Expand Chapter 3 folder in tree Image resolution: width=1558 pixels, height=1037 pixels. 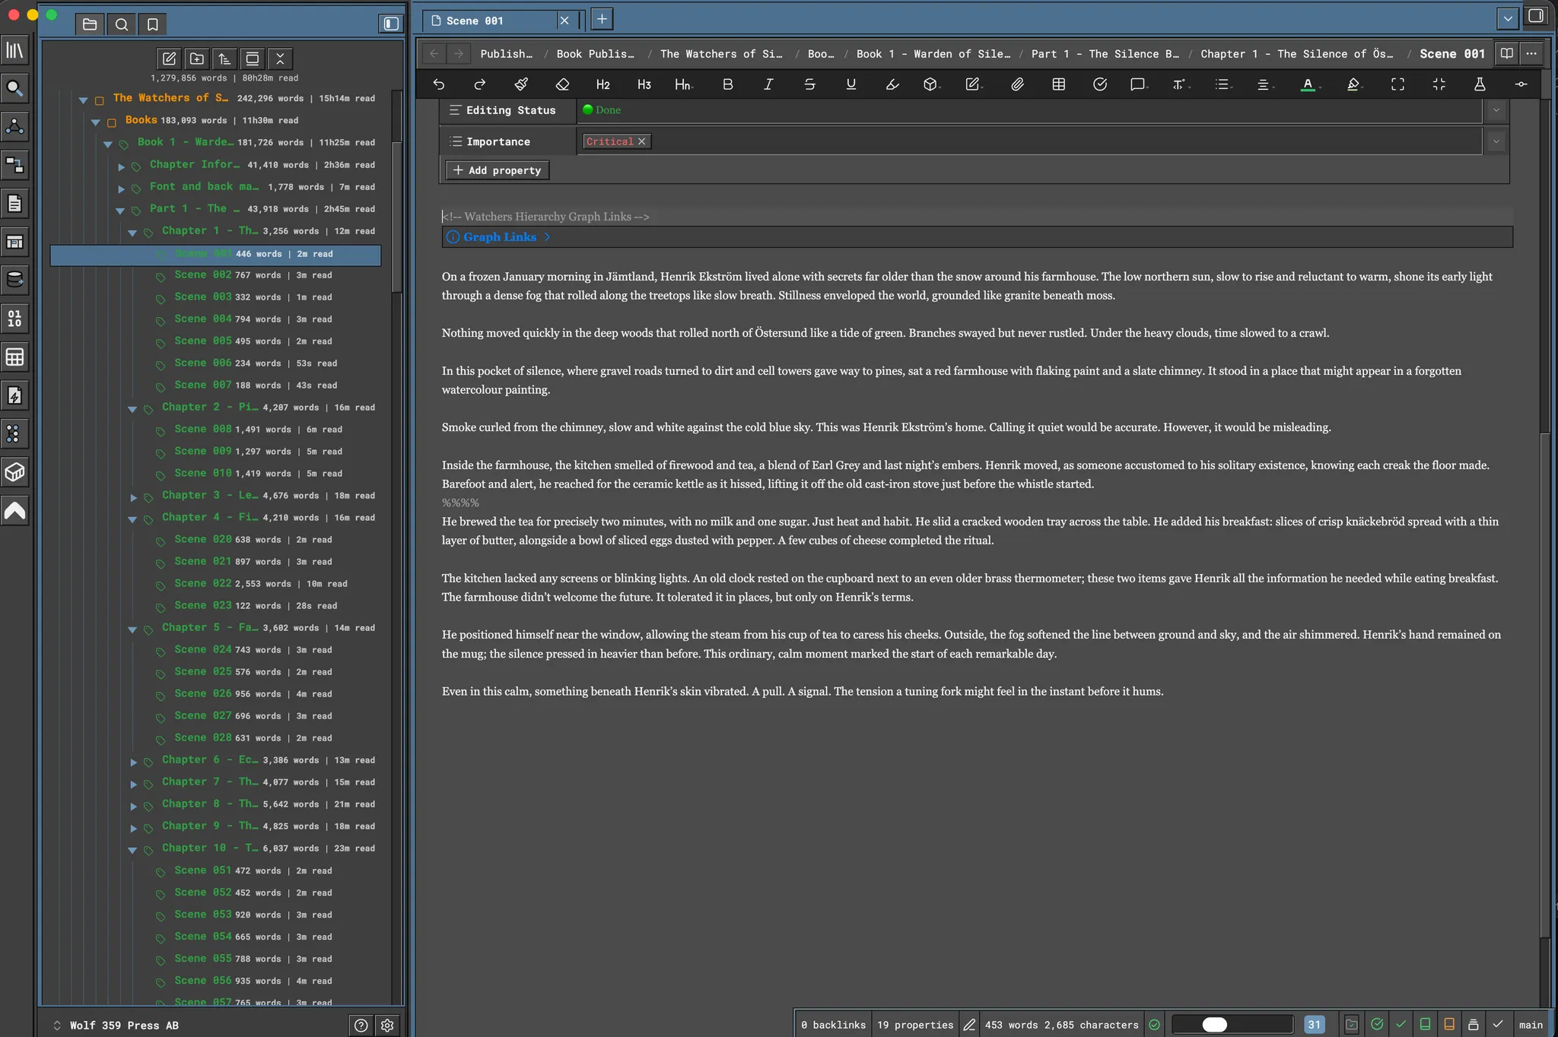[x=133, y=497]
